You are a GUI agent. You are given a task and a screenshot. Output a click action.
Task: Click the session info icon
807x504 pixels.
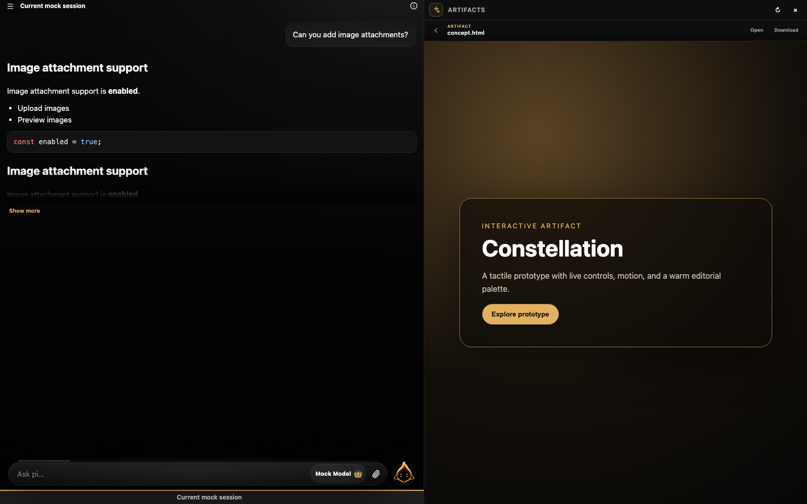pos(414,6)
